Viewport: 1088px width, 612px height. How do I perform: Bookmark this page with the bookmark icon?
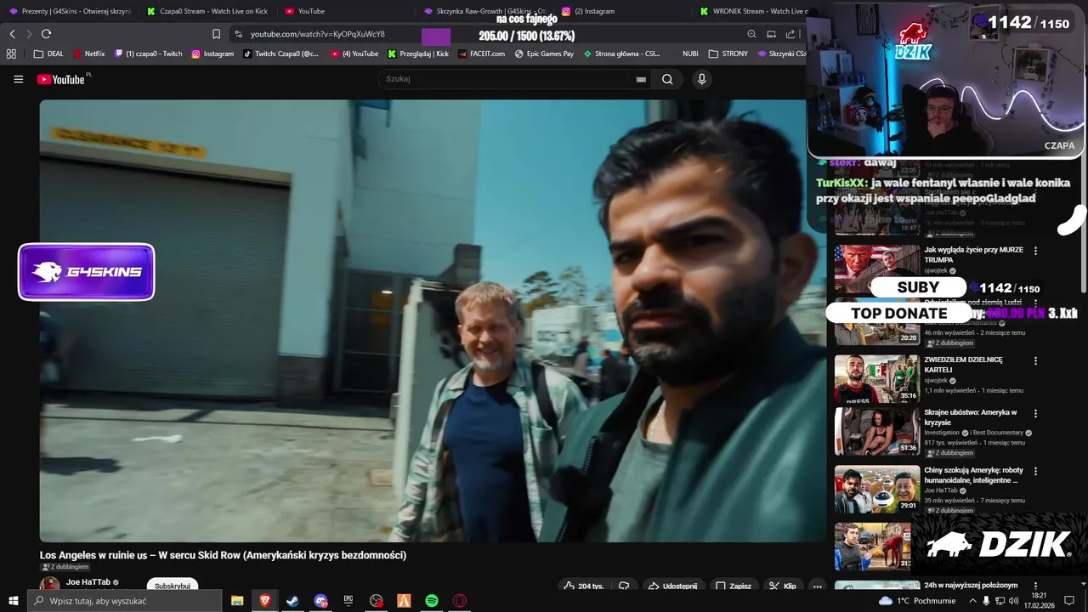point(216,34)
